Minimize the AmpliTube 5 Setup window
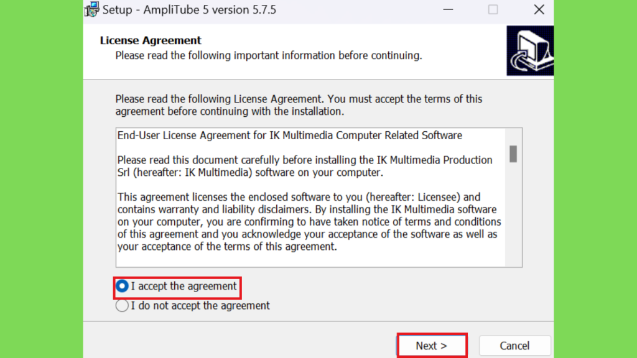The width and height of the screenshot is (637, 358). [x=448, y=9]
